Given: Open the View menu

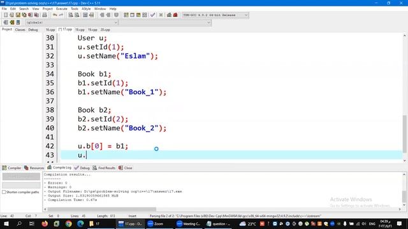Looking at the screenshot, I should pos(36,9).
